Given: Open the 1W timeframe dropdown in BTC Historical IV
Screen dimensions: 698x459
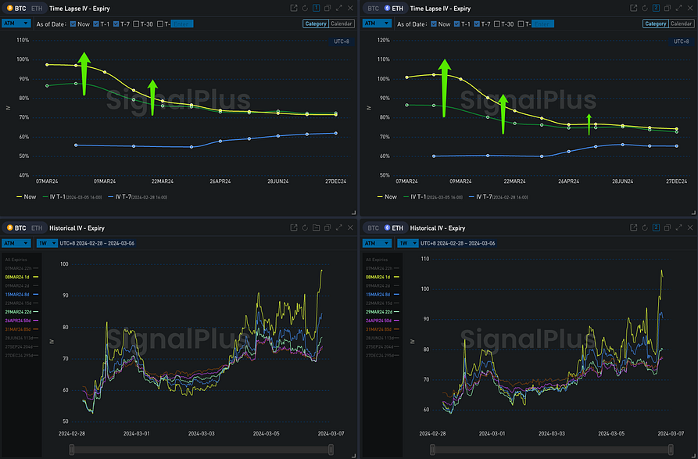Looking at the screenshot, I should (46, 243).
